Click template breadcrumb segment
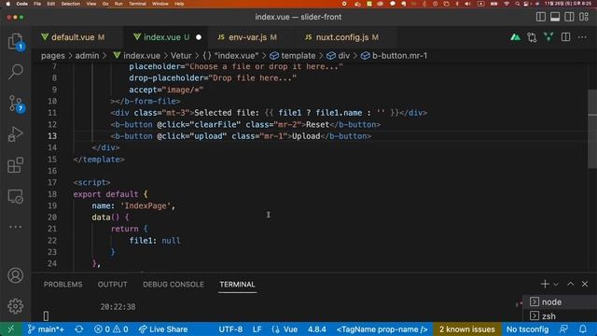This screenshot has height=336, width=597. (293, 56)
